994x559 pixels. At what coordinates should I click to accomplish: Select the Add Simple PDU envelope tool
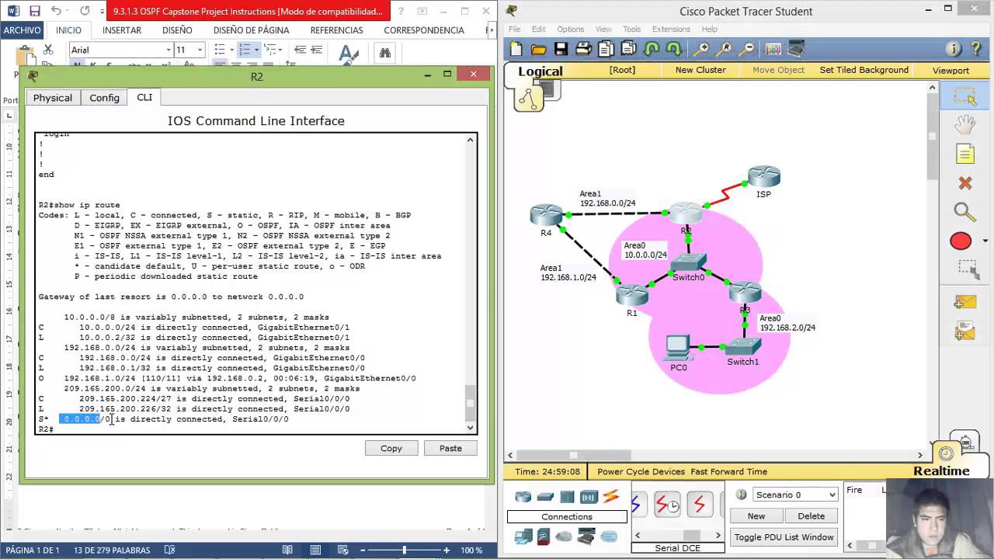click(x=965, y=301)
